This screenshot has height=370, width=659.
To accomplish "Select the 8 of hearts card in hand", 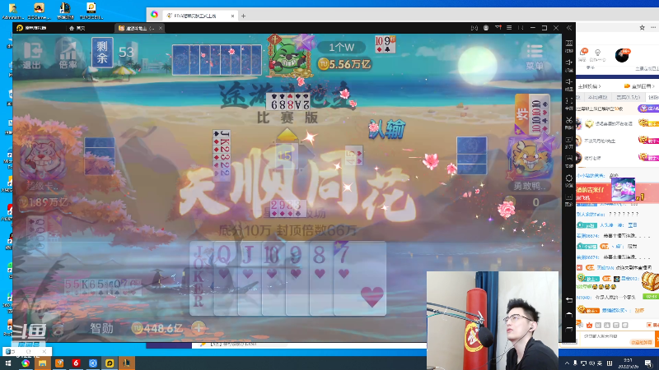I will click(x=320, y=278).
